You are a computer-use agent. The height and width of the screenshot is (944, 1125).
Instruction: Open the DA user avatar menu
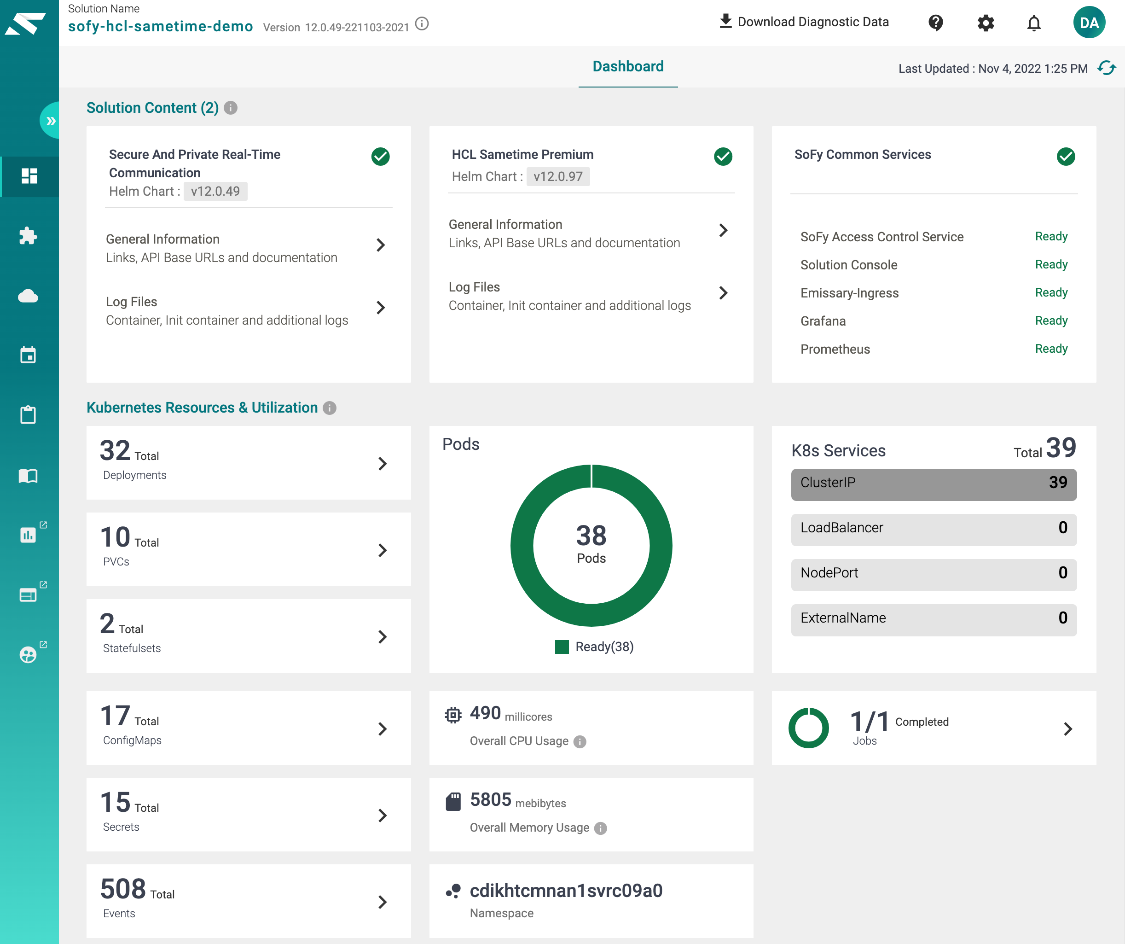tap(1089, 23)
